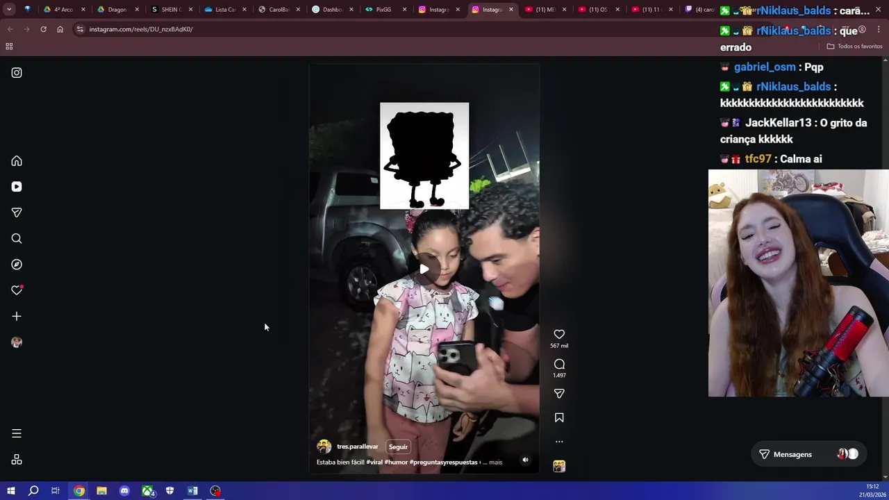
Task: Open the apps grid in bookmarks bar
Action: pos(9,47)
